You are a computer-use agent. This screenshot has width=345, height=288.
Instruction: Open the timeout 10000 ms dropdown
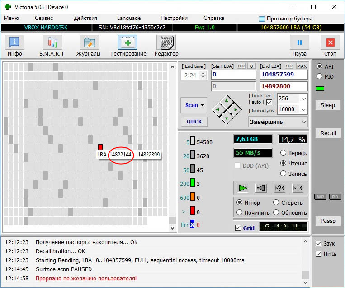coord(304,109)
